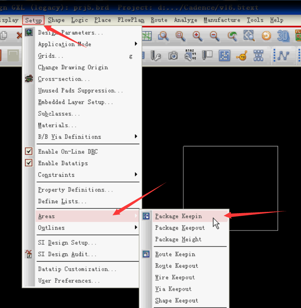
Task: Click the green grid toggle icon
Action: click(x=146, y=36)
